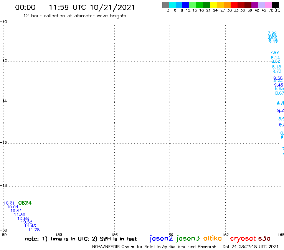Pick the black swatch at the legend's end
Screen dimensions: 284x250
click(x=276, y=5)
